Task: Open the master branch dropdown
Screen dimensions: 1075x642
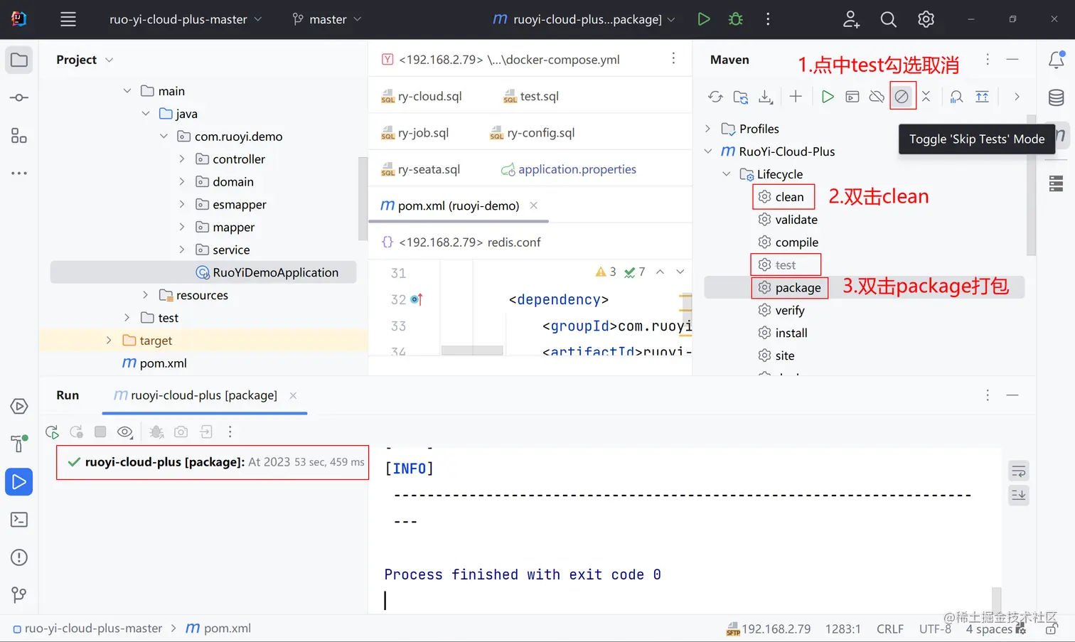Action: coord(327,19)
